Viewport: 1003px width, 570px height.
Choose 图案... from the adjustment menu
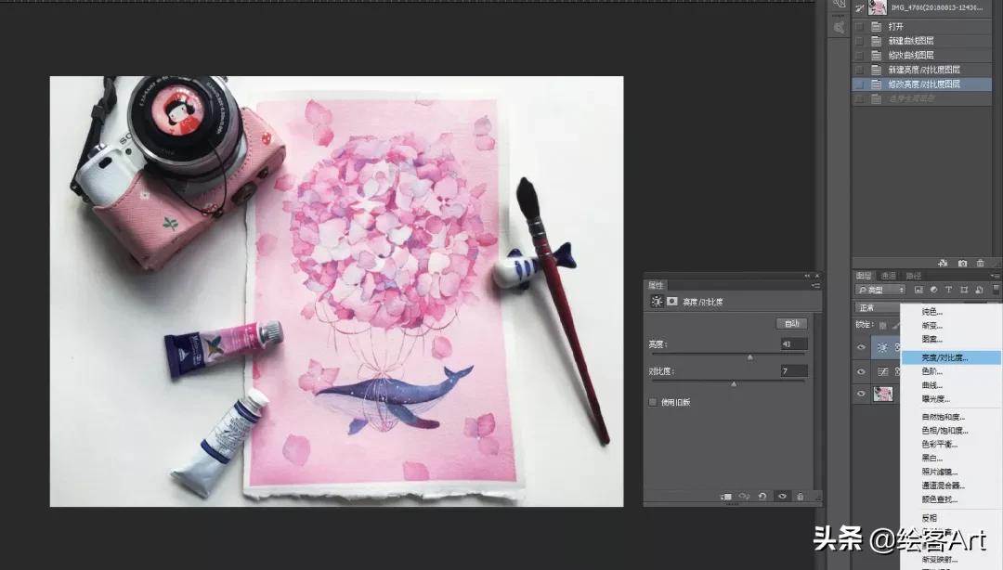(x=931, y=339)
